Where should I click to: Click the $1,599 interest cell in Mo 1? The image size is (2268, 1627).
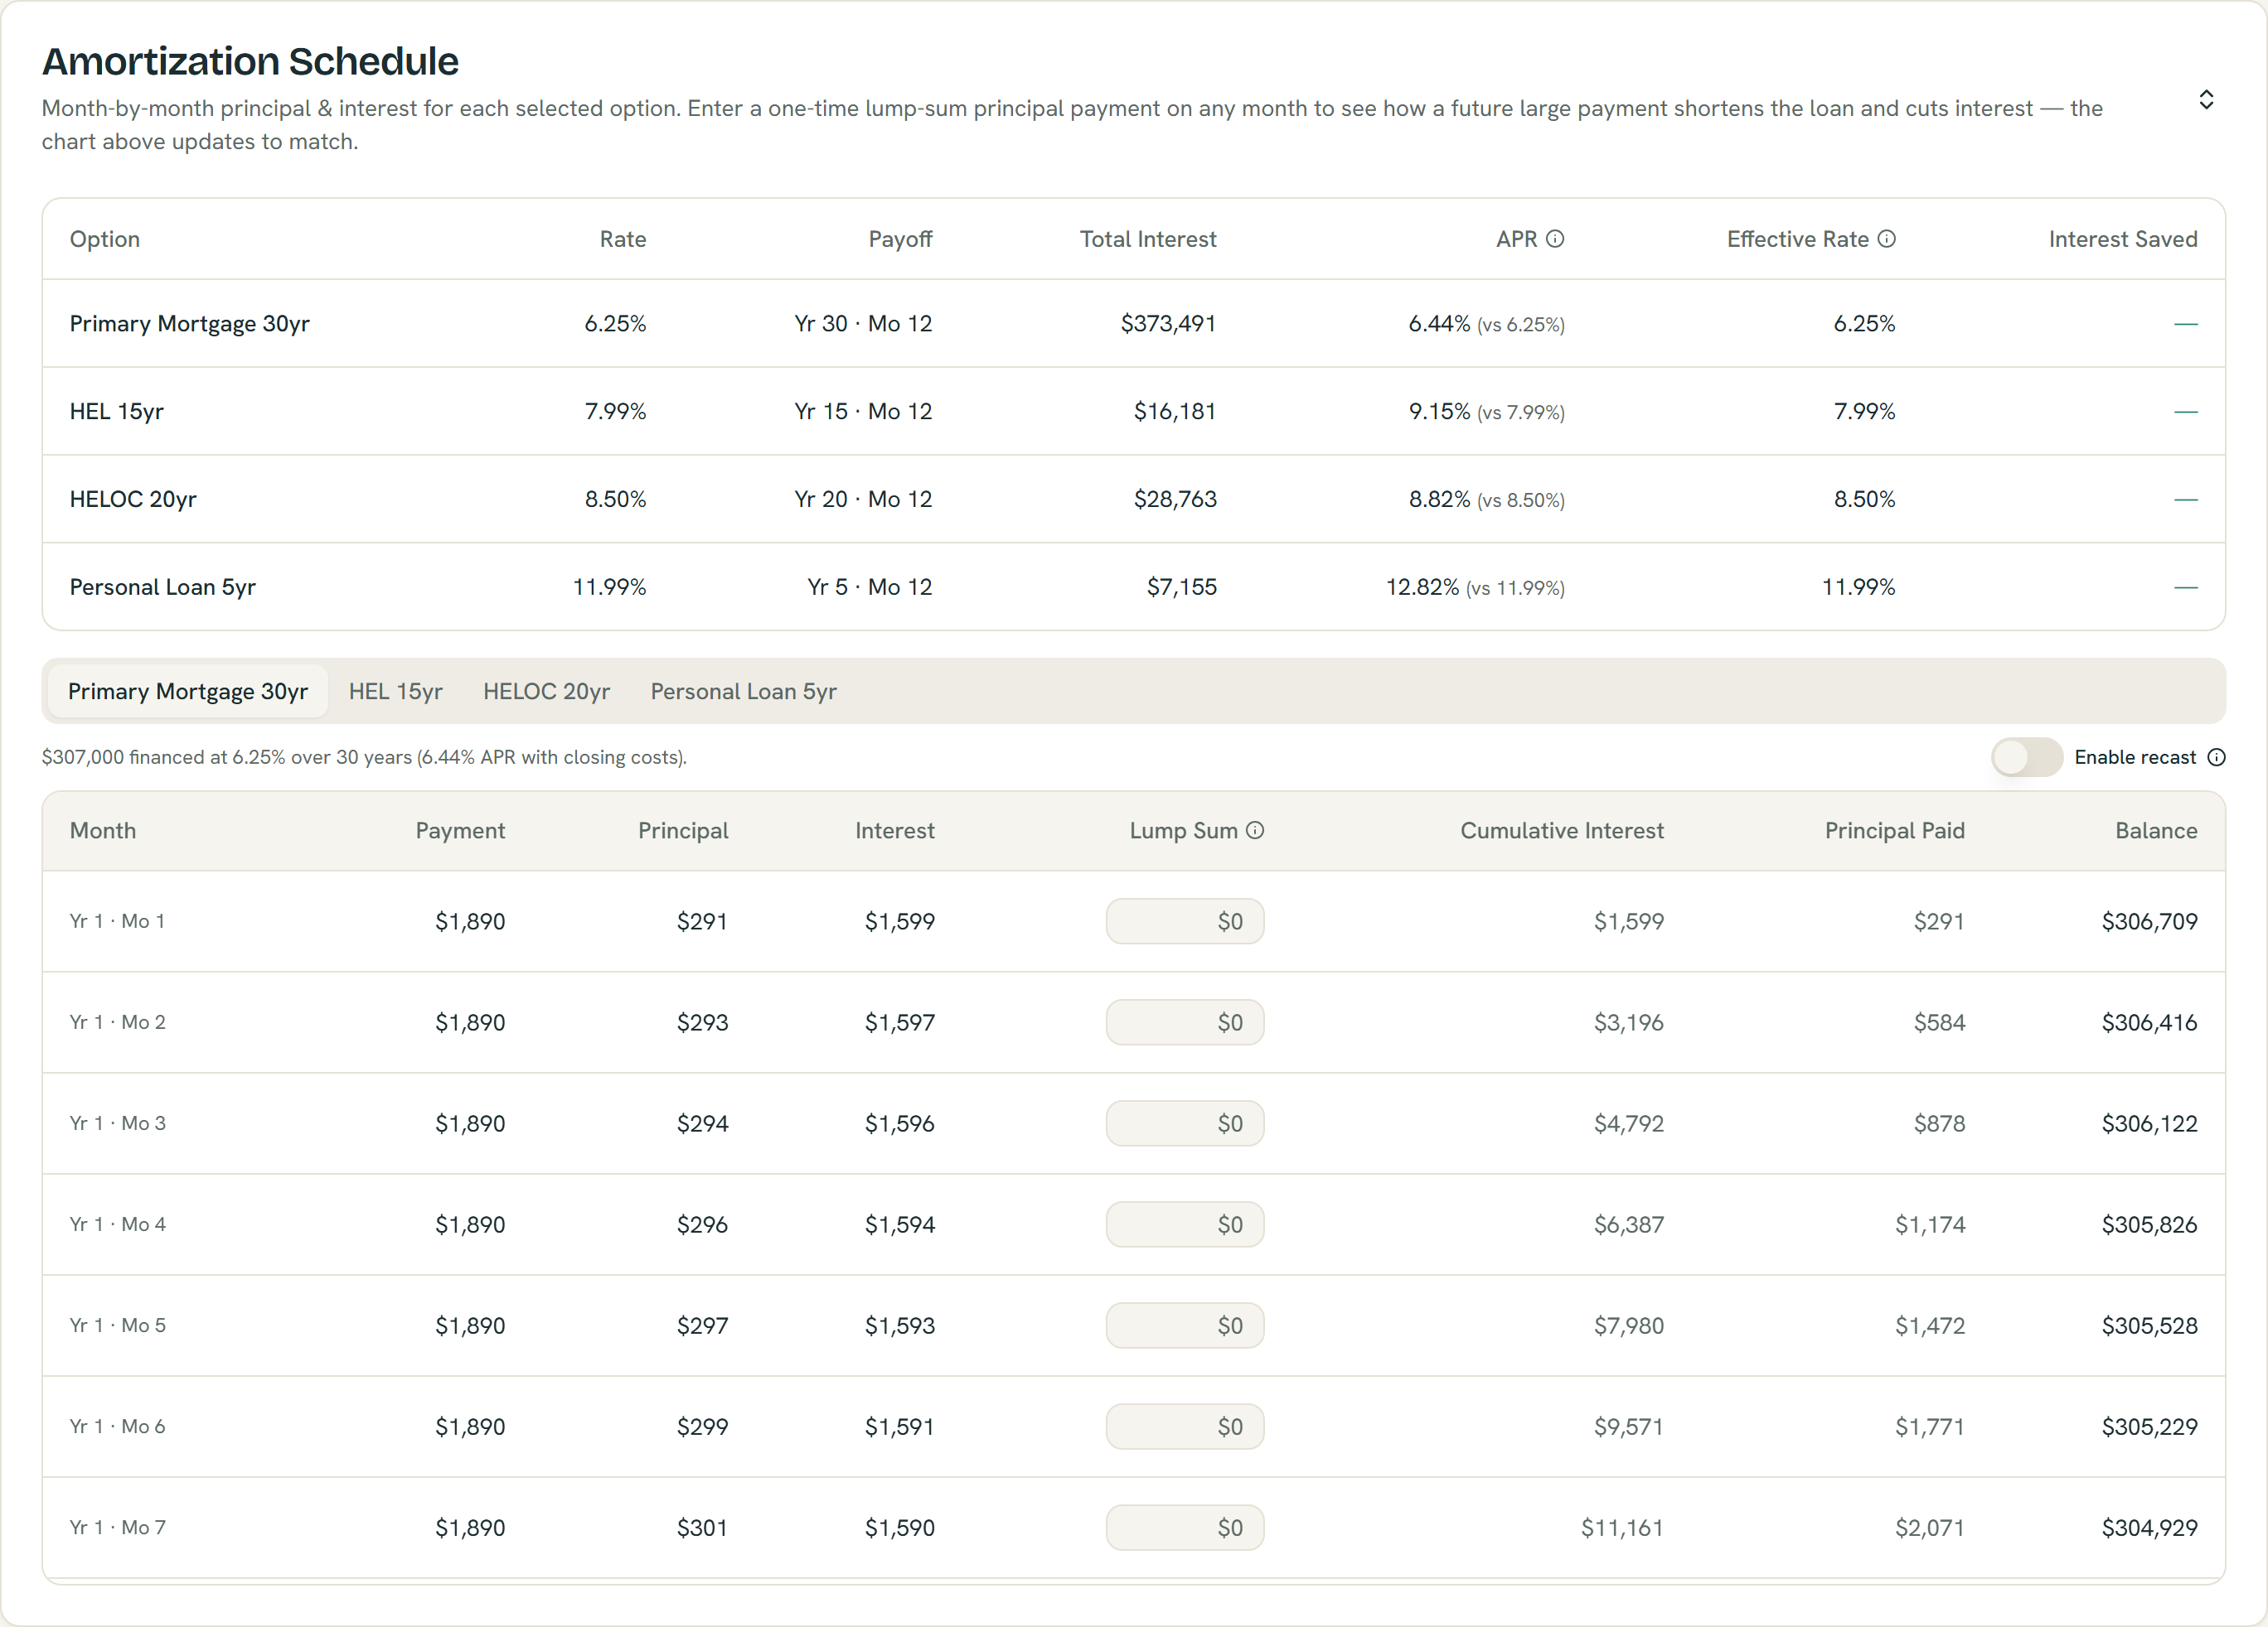[900, 921]
